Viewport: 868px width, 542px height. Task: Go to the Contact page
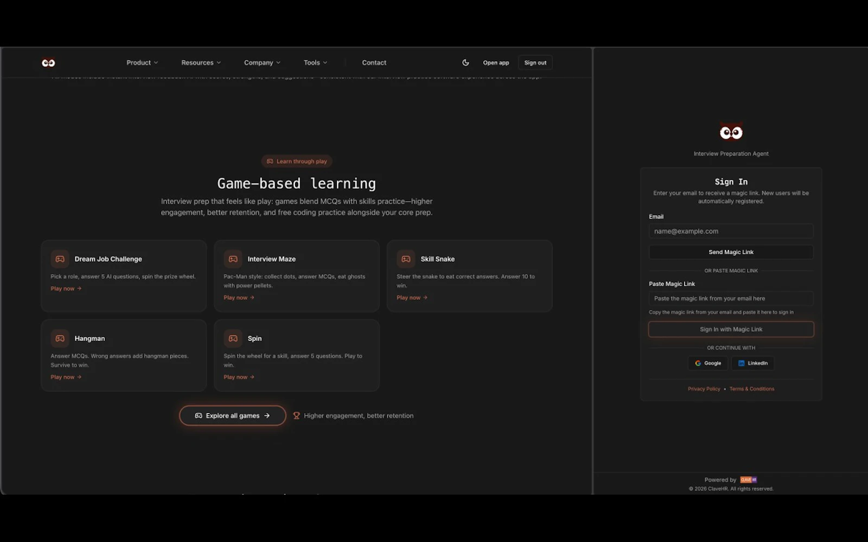click(374, 63)
